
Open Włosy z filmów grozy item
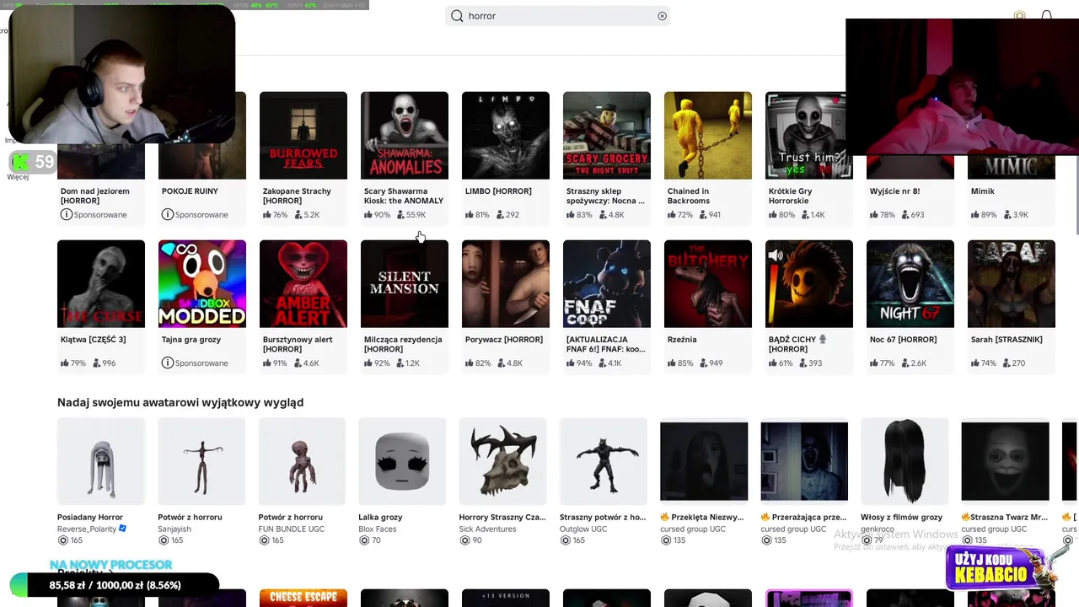pos(905,461)
